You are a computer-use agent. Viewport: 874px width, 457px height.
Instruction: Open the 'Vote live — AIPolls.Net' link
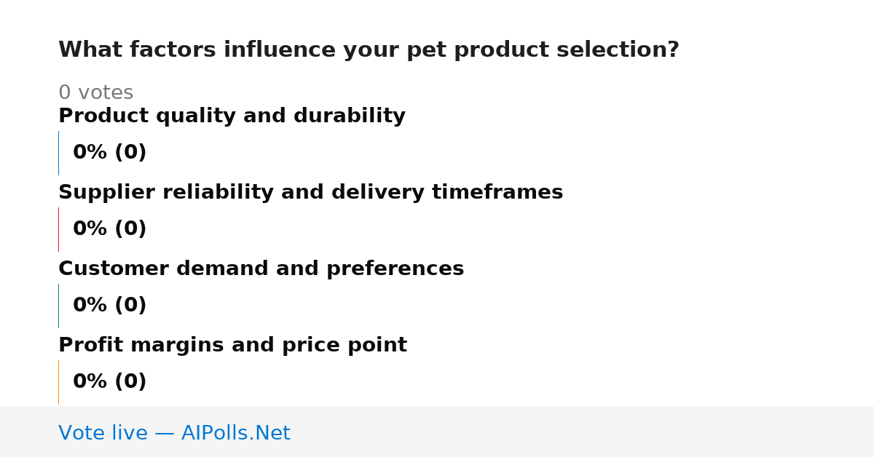pos(174,434)
